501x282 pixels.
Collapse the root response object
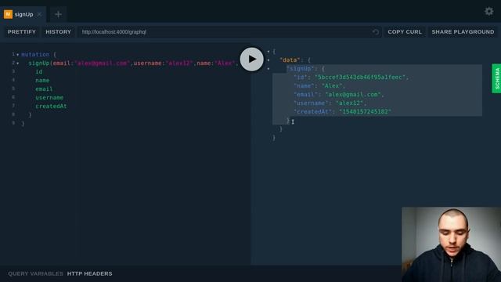(x=269, y=51)
